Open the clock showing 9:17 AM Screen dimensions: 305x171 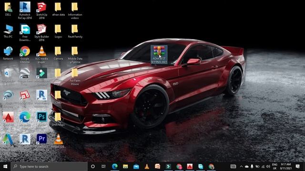[x=285, y=166]
